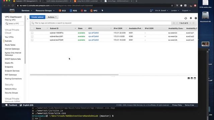The image size is (214, 120).
Task: Go to next page of results
Action: pyautogui.click(x=190, y=23)
